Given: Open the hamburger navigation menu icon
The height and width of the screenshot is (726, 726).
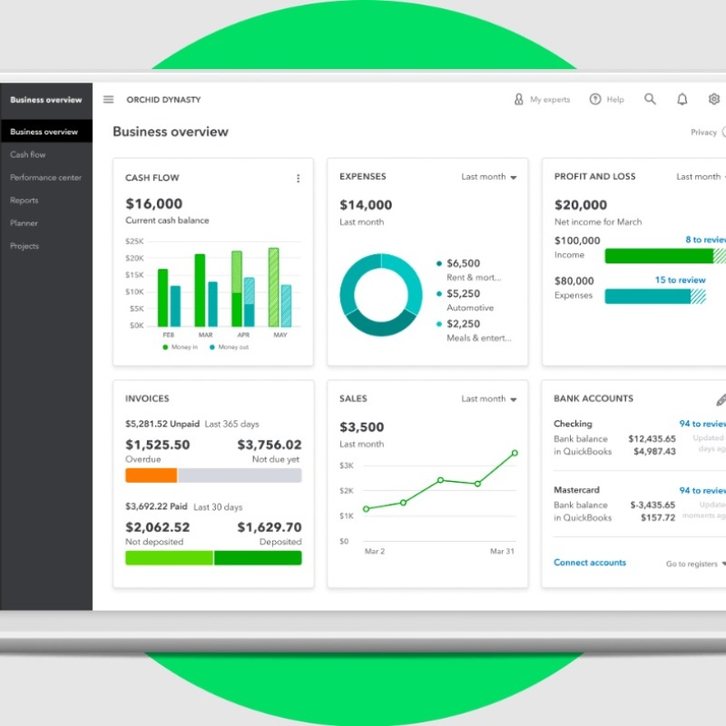Looking at the screenshot, I should (x=109, y=100).
